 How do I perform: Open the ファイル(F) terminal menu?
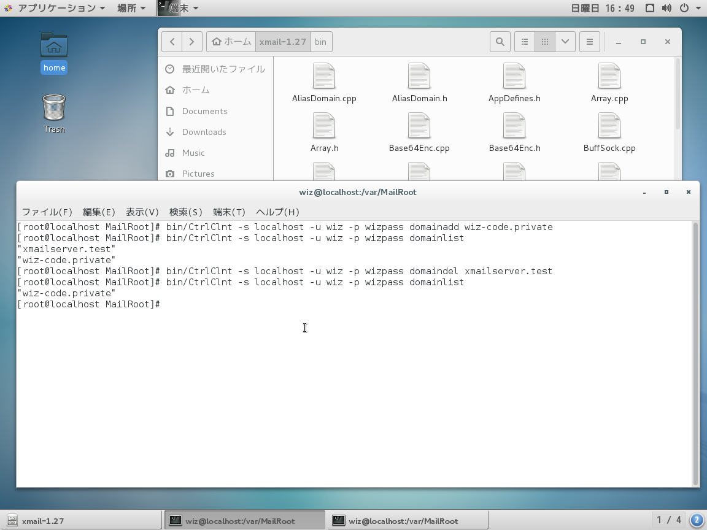pyautogui.click(x=47, y=212)
